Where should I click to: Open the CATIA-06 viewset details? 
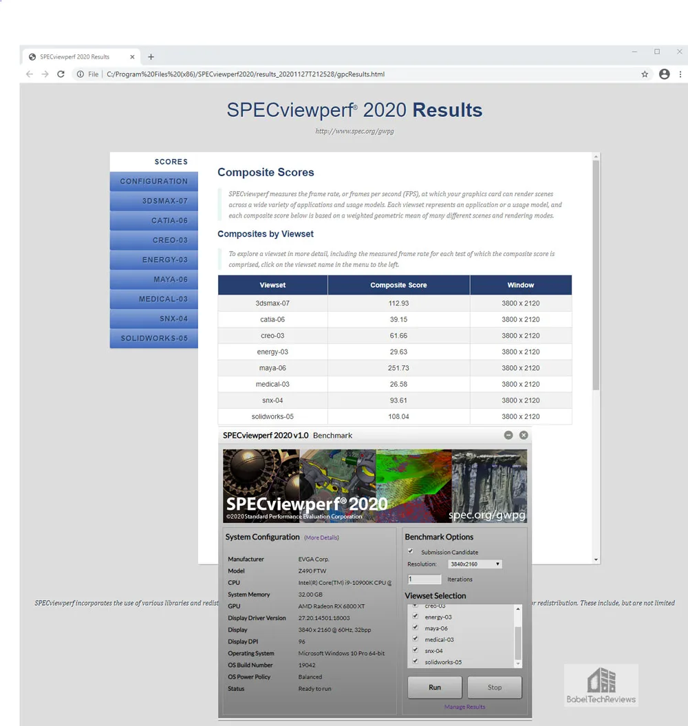[x=153, y=221]
